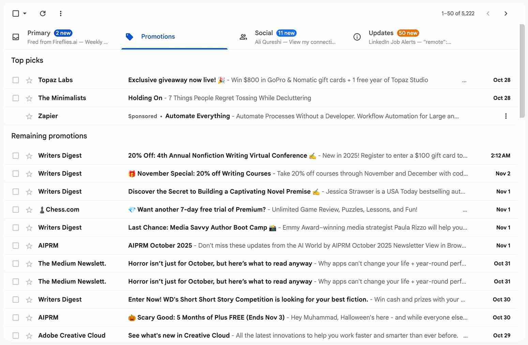Star the Zapier sponsored email
Viewport: 528px width, 345px height.
click(29, 116)
